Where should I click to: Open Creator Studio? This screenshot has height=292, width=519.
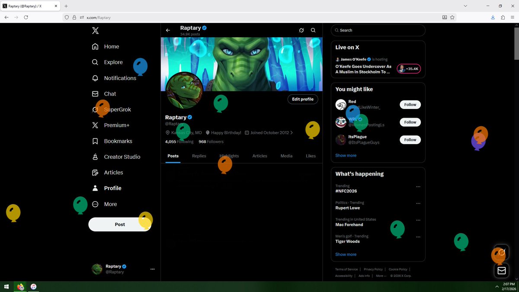pos(116,157)
